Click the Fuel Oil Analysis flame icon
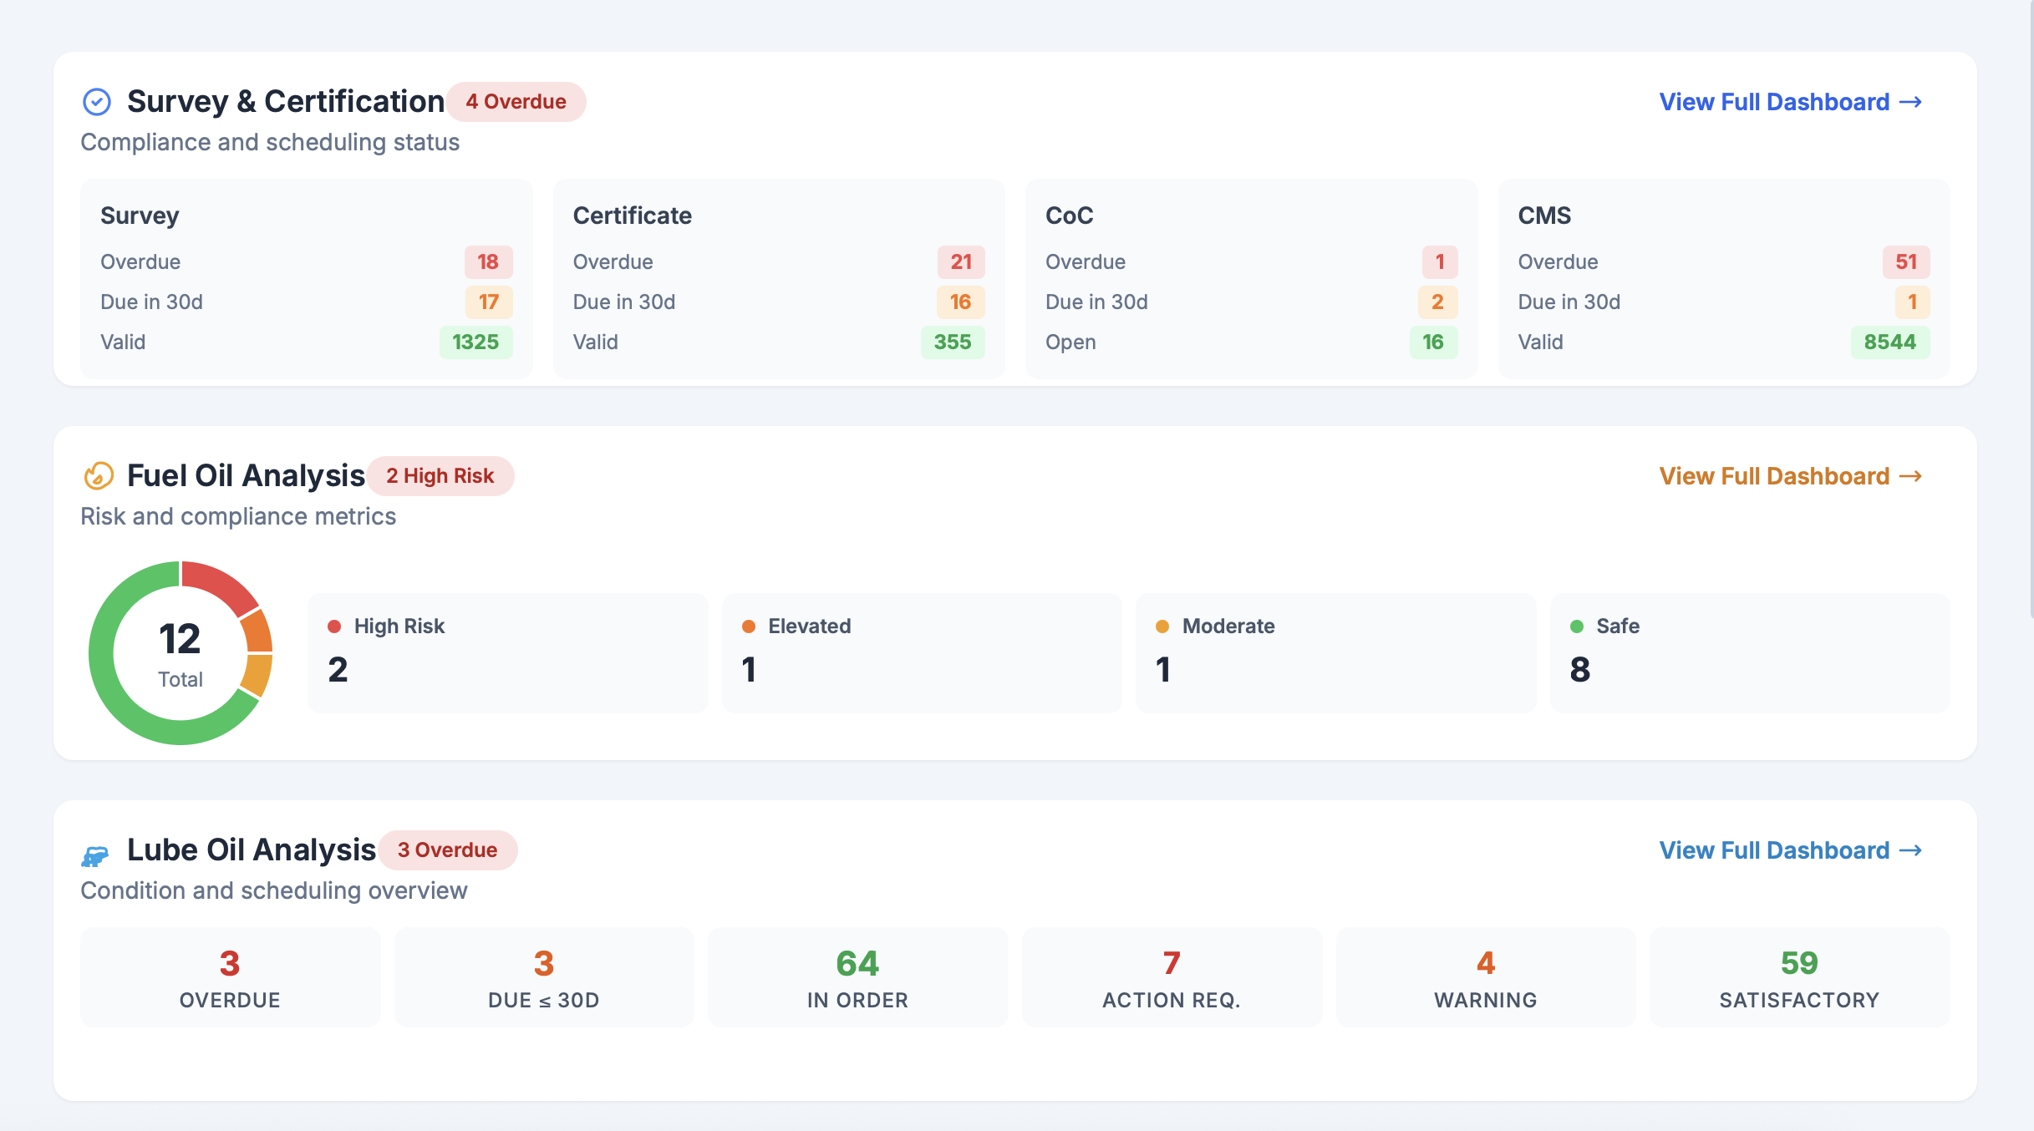 (x=98, y=475)
